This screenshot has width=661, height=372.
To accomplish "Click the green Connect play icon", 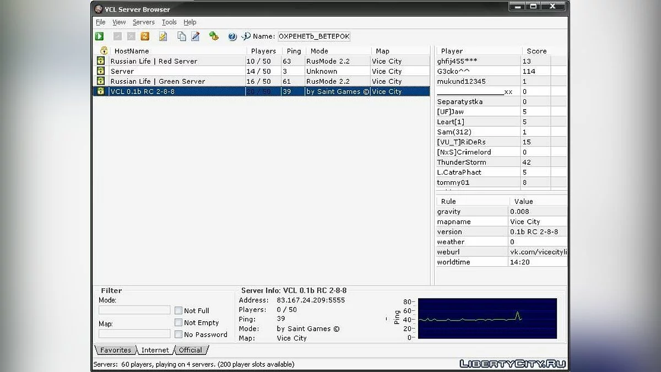I will 99,36.
